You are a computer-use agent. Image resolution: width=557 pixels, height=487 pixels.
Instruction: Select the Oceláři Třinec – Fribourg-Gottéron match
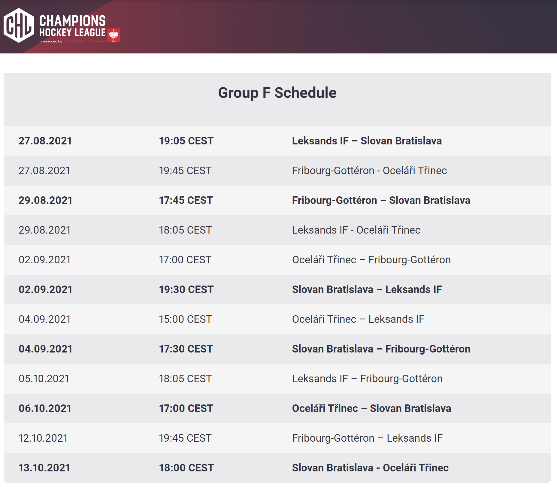click(x=371, y=260)
